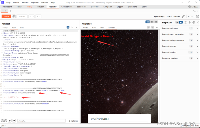Go to next request in history

tap(37, 17)
